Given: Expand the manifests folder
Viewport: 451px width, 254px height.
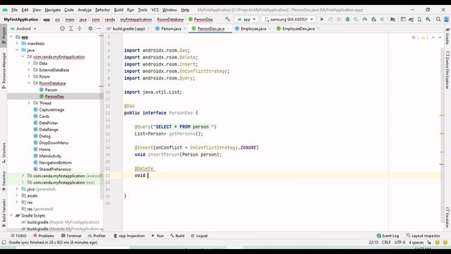Looking at the screenshot, I should pyautogui.click(x=17, y=43).
